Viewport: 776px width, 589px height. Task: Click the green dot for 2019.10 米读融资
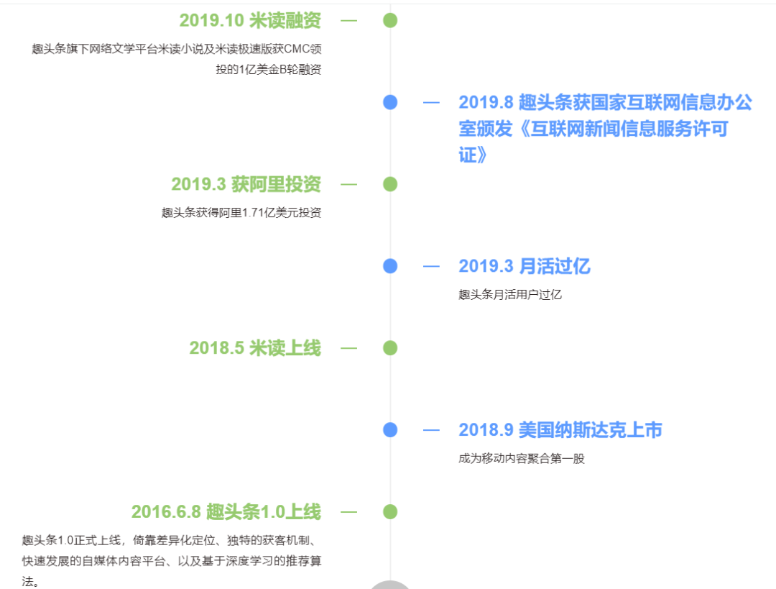point(390,20)
